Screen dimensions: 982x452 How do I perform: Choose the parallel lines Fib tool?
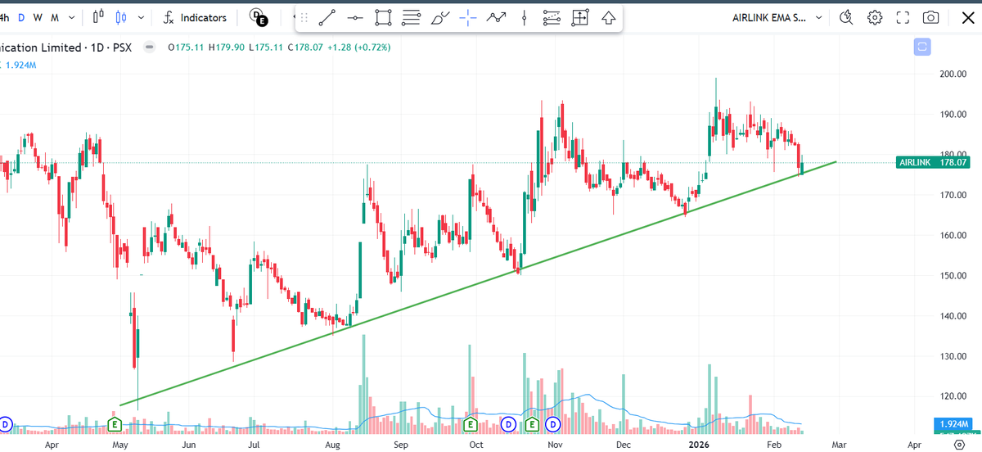[x=412, y=17]
